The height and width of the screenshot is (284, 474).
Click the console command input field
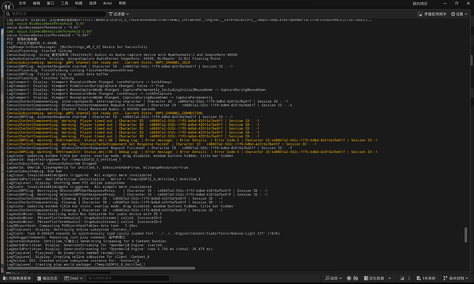[x=128, y=279]
